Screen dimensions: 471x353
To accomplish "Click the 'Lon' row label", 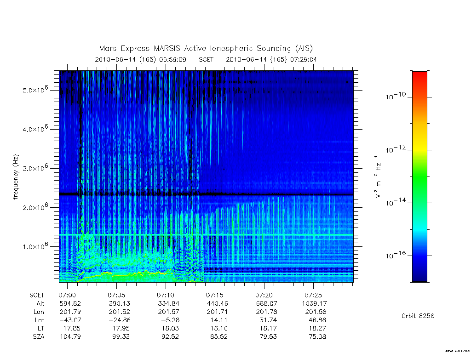I will pos(39,312).
